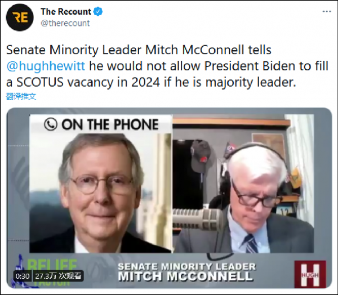Click the red Hugh H logo
338x295 pixels.
(310, 274)
